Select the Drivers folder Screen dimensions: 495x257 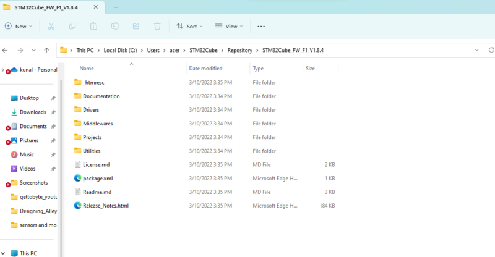90,110
